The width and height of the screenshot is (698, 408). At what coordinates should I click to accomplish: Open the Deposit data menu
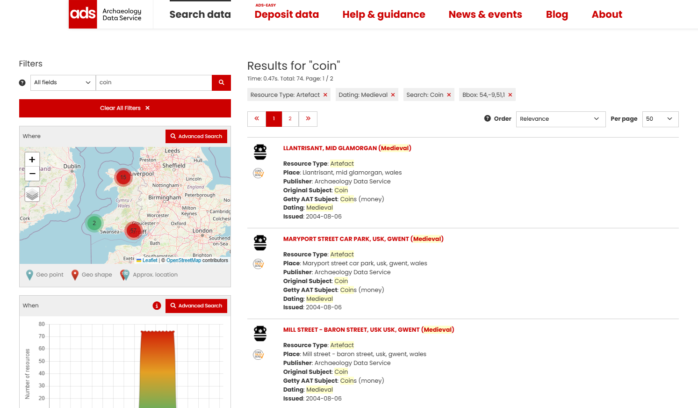coord(287,15)
